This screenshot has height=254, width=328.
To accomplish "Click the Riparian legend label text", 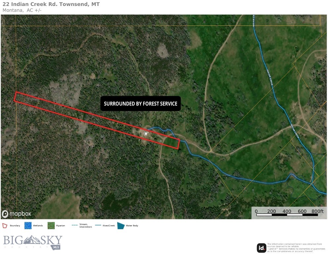I will click(60, 226).
